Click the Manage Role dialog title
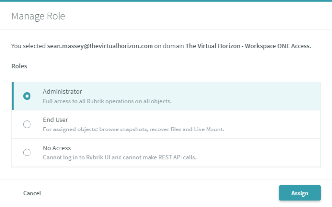The width and height of the screenshot is (332, 207). pyautogui.click(x=38, y=16)
